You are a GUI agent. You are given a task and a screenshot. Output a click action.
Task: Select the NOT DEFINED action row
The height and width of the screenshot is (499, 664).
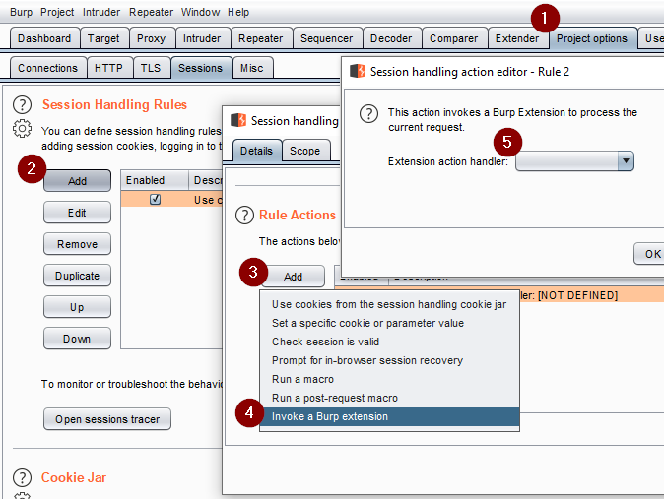(x=591, y=295)
